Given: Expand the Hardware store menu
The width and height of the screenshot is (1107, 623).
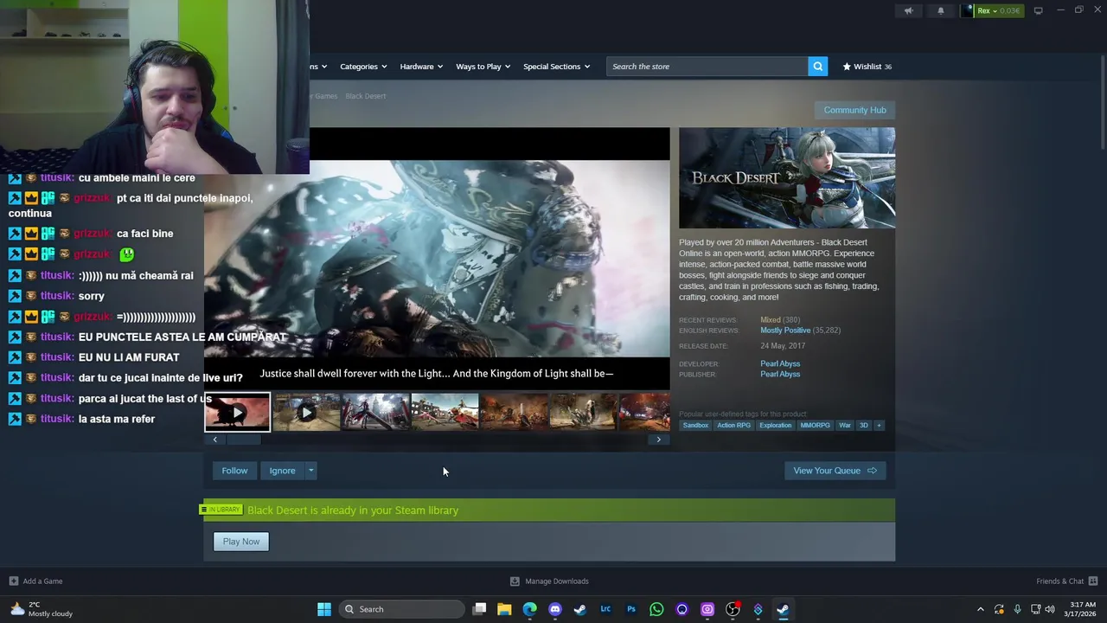Looking at the screenshot, I should pos(421,67).
